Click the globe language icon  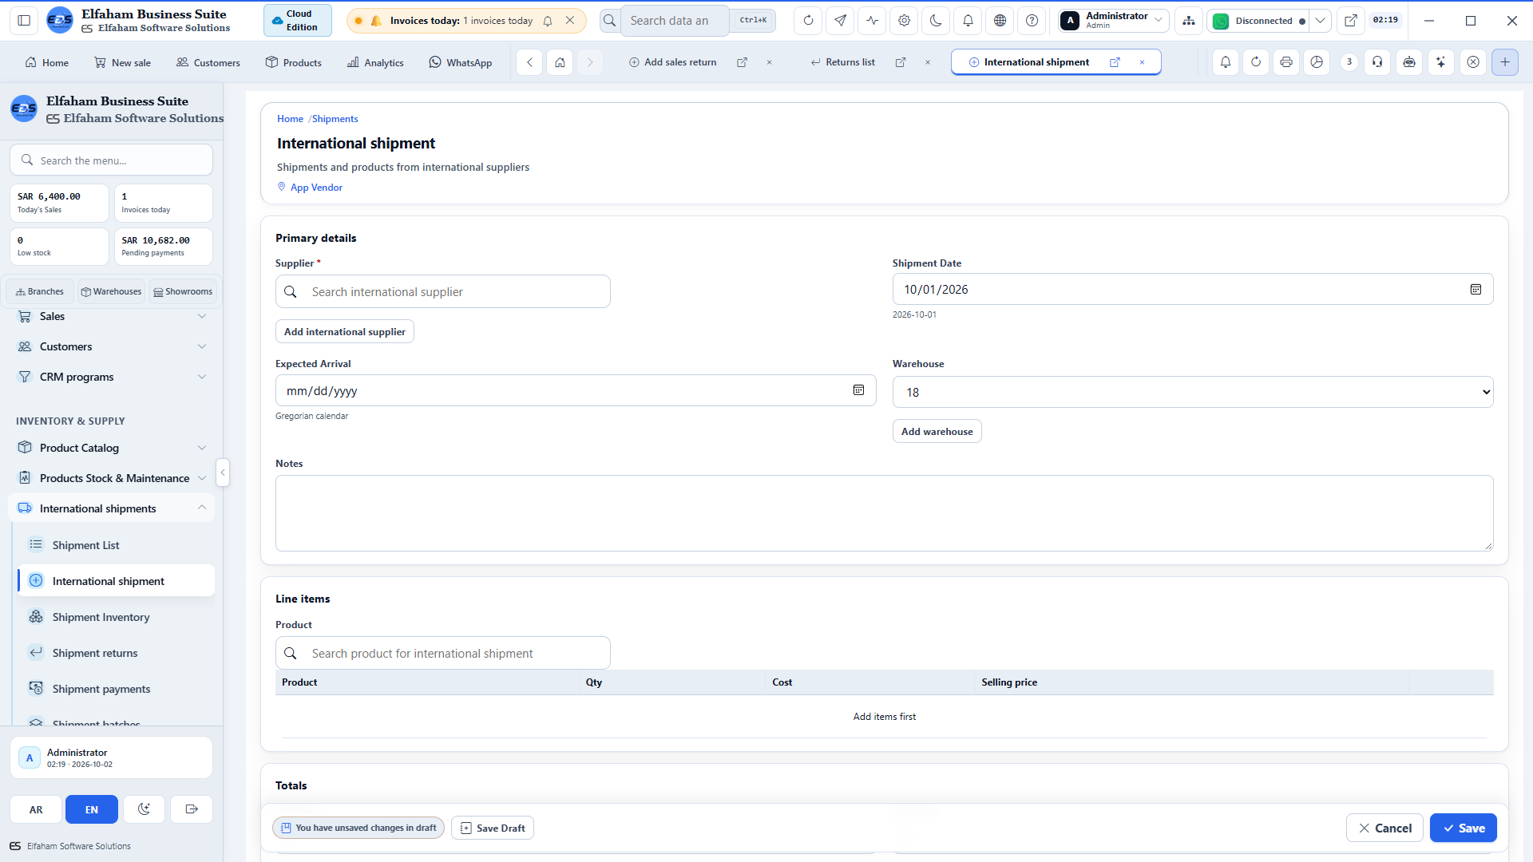pyautogui.click(x=1000, y=21)
